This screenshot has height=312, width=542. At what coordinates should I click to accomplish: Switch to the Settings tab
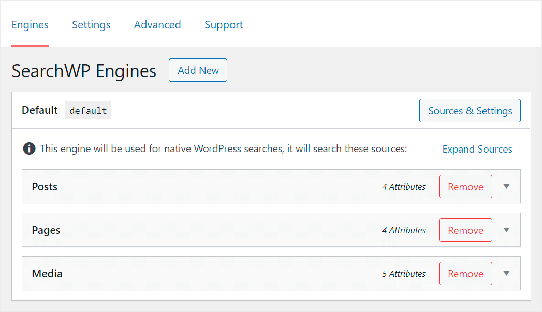coord(91,25)
